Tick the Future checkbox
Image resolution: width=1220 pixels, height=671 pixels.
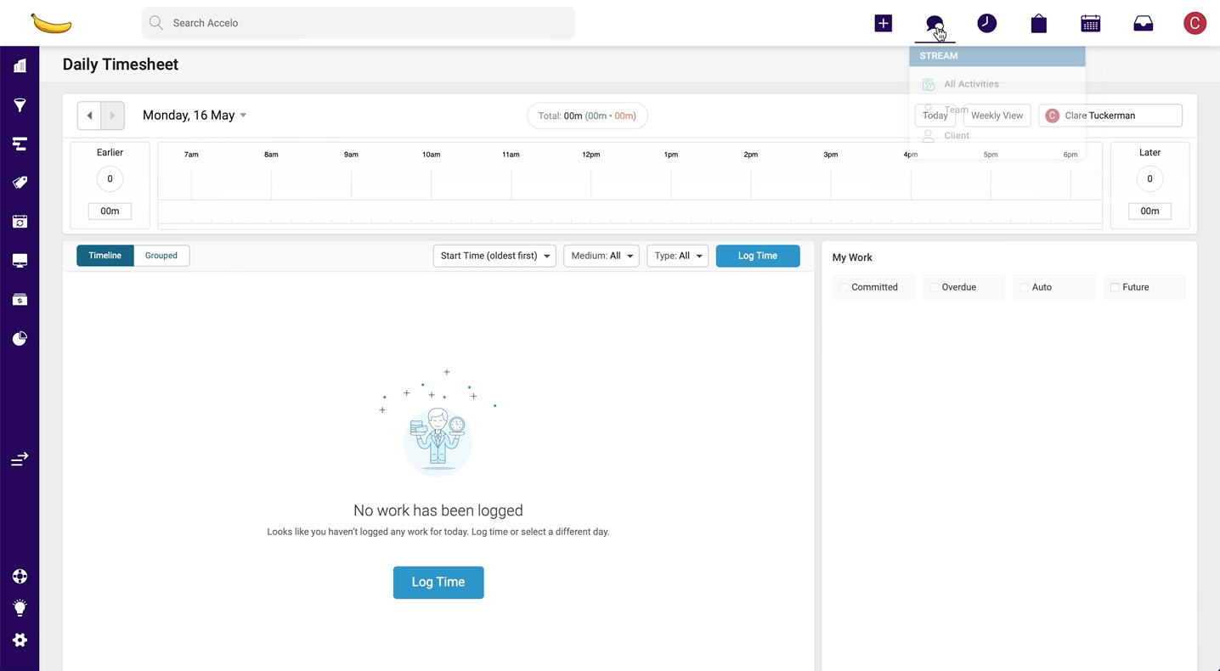[x=1115, y=287]
